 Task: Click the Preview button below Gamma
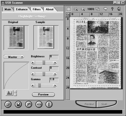click(43, 94)
